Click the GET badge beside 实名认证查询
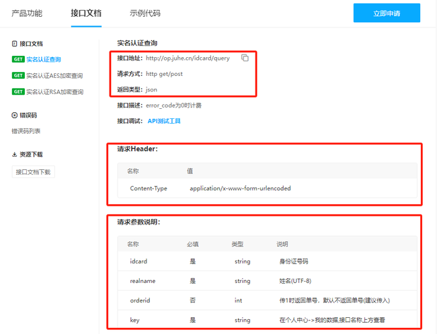 pyautogui.click(x=18, y=59)
